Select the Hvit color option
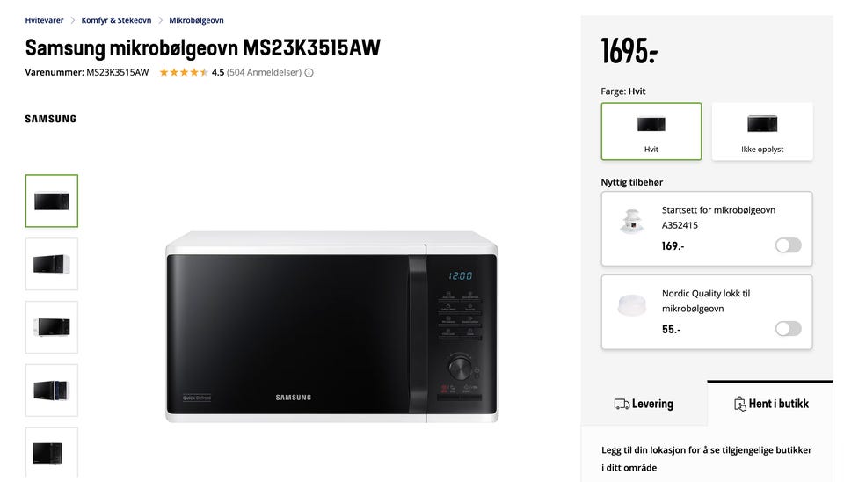The width and height of the screenshot is (844, 482). click(651, 131)
